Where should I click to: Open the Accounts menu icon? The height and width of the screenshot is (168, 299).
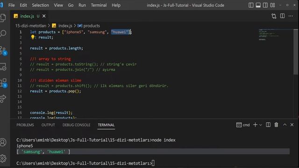click(x=3, y=142)
